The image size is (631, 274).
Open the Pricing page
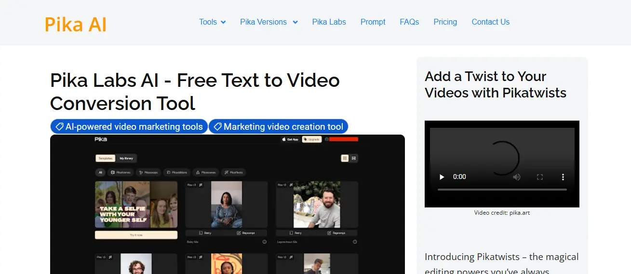(x=445, y=22)
